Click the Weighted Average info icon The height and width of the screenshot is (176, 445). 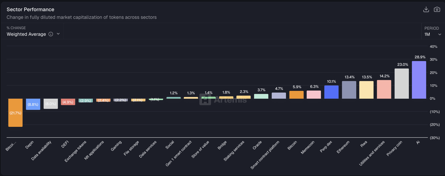51,34
